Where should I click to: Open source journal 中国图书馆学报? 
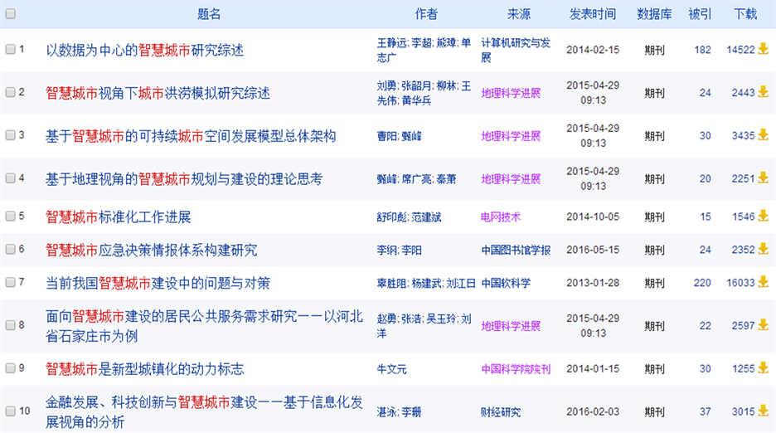tap(516, 250)
